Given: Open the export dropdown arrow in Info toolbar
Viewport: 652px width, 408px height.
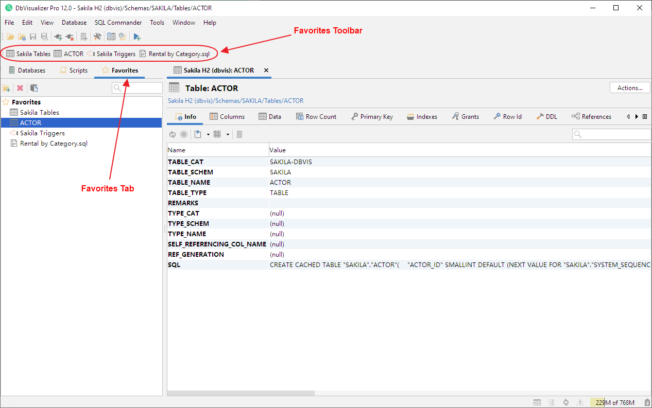Looking at the screenshot, I should coord(208,134).
